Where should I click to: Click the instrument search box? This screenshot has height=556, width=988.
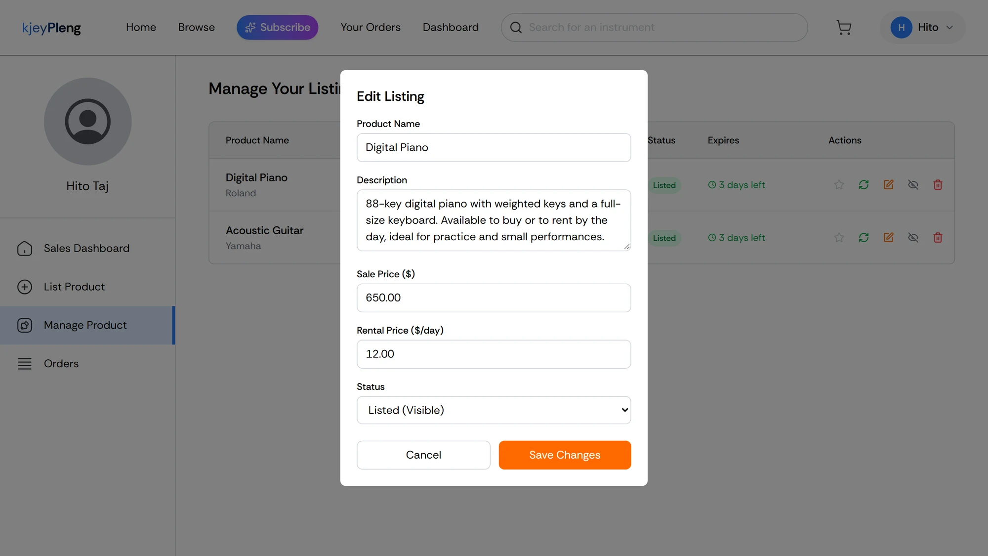[x=654, y=28]
